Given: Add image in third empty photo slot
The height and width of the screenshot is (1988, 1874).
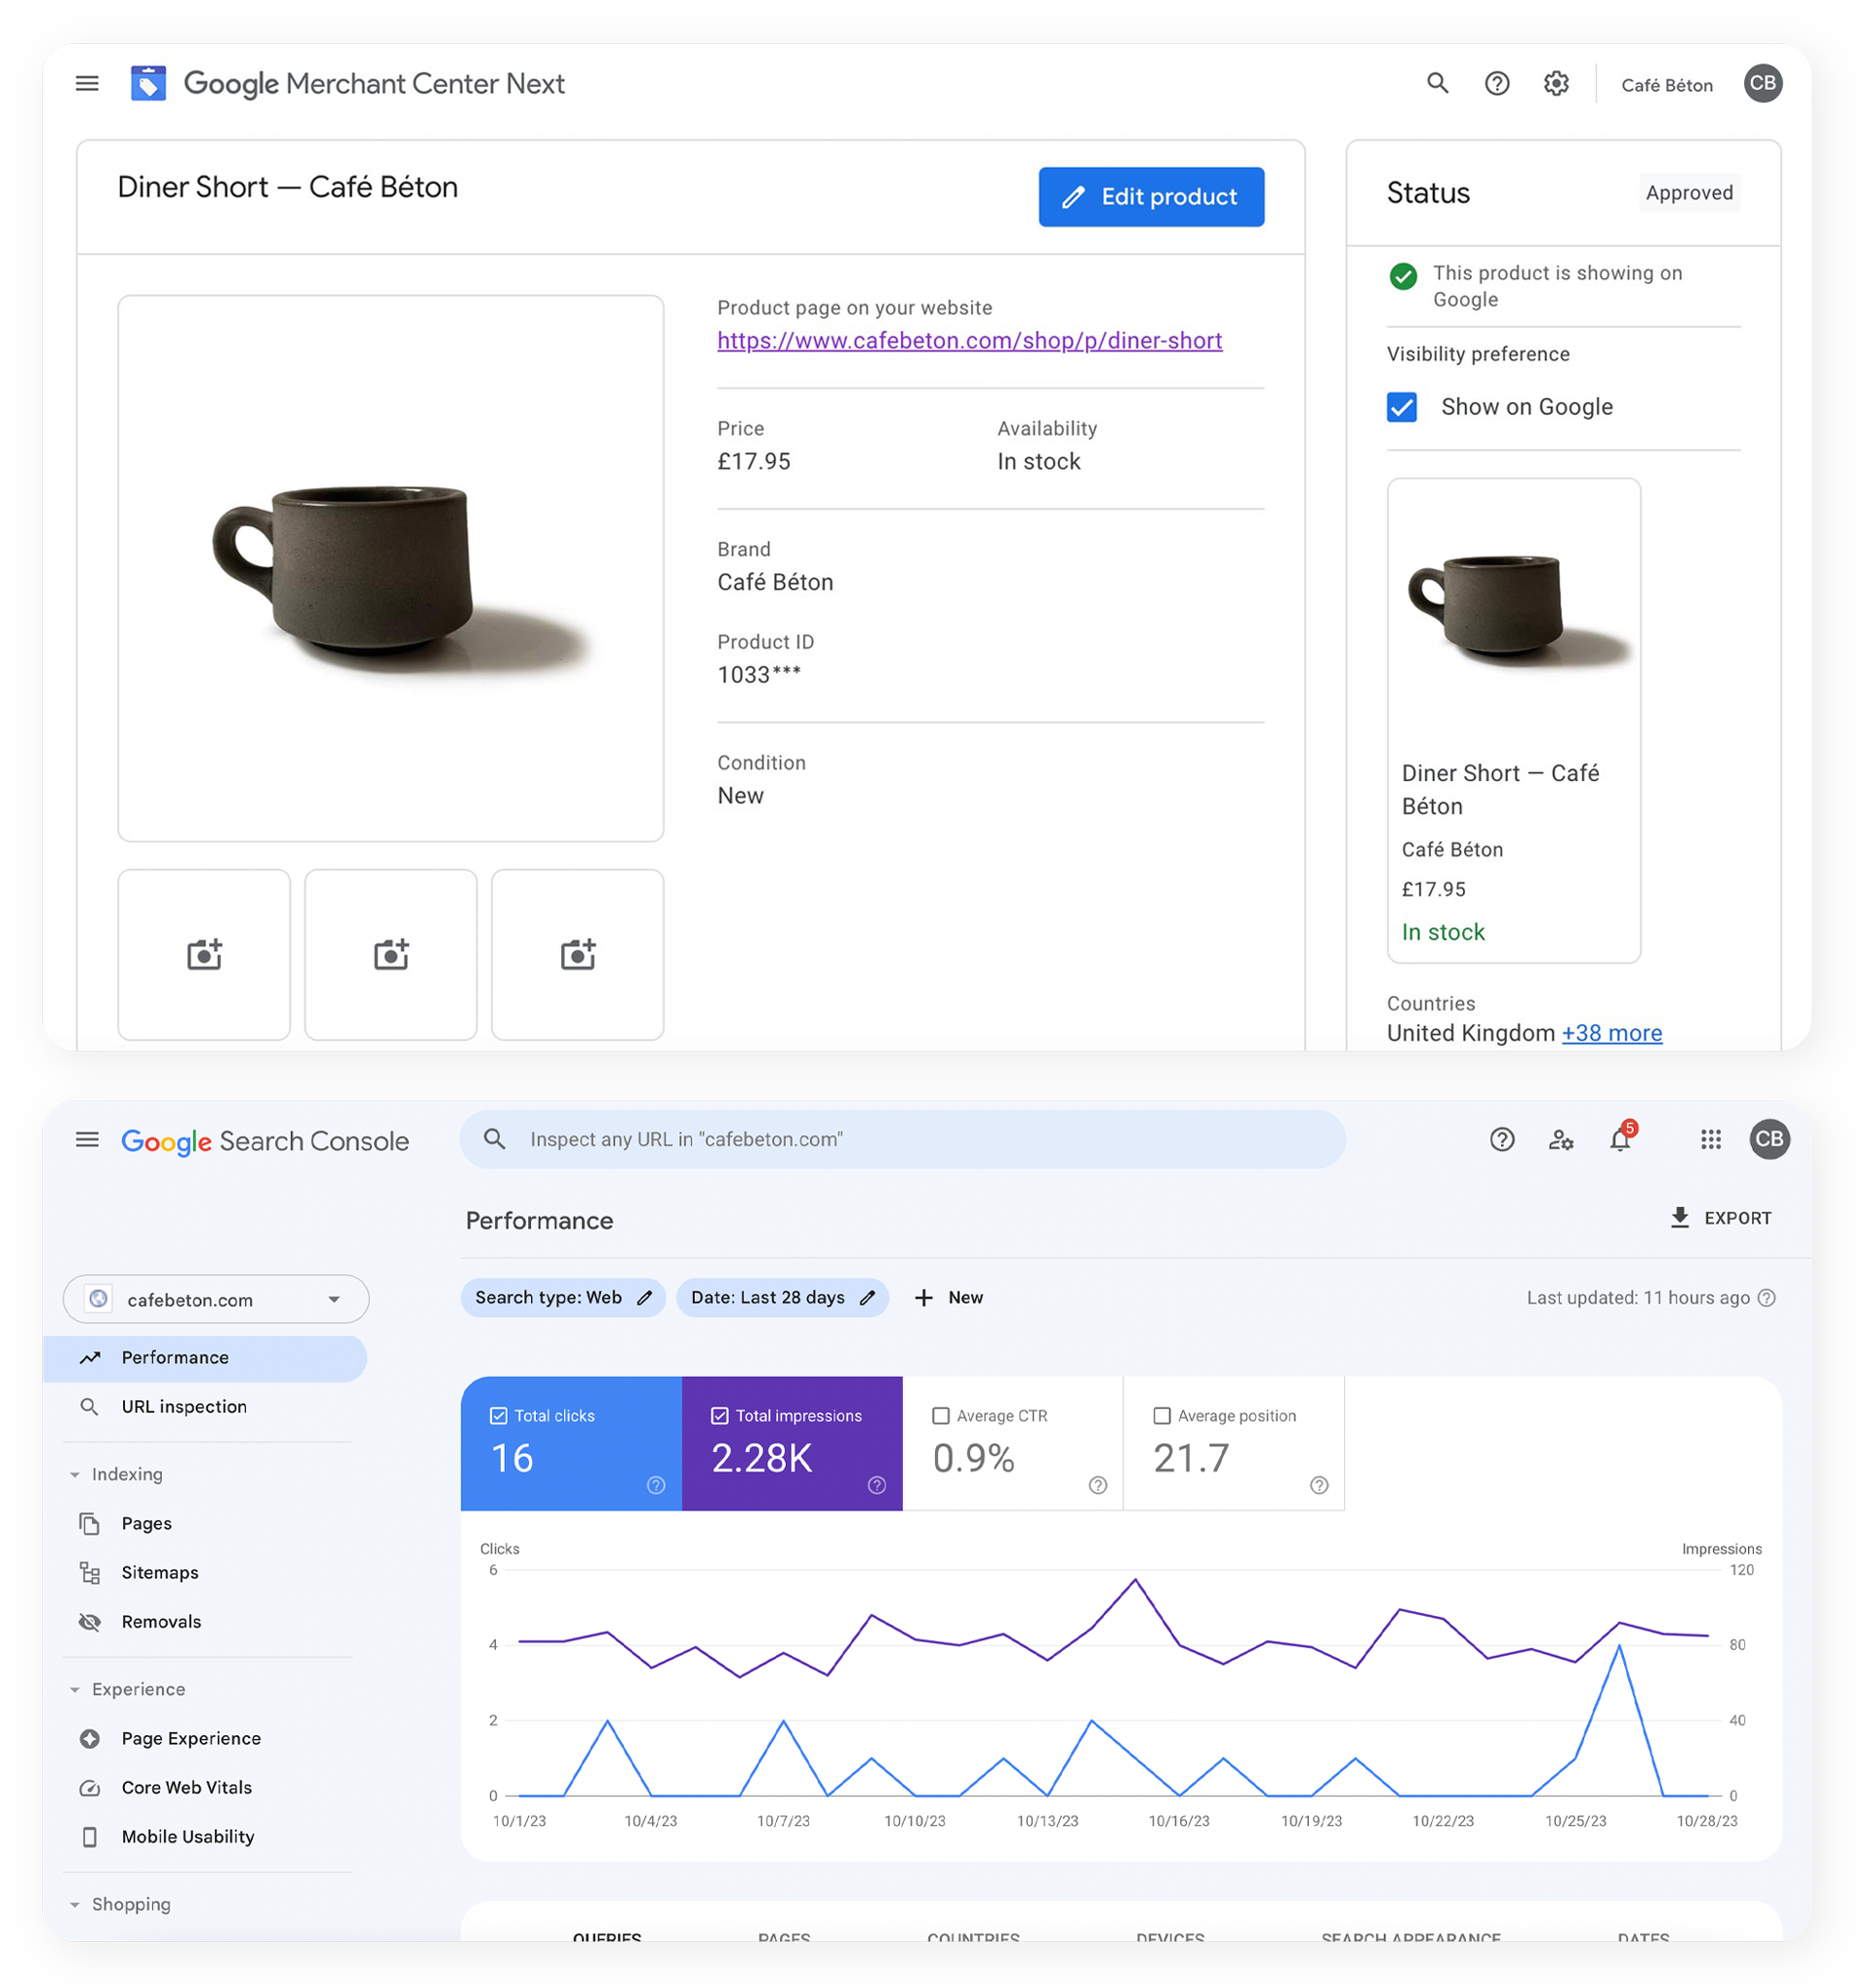Looking at the screenshot, I should [x=577, y=954].
